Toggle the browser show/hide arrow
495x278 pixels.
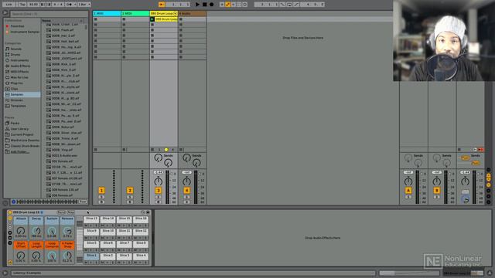coord(5,13)
